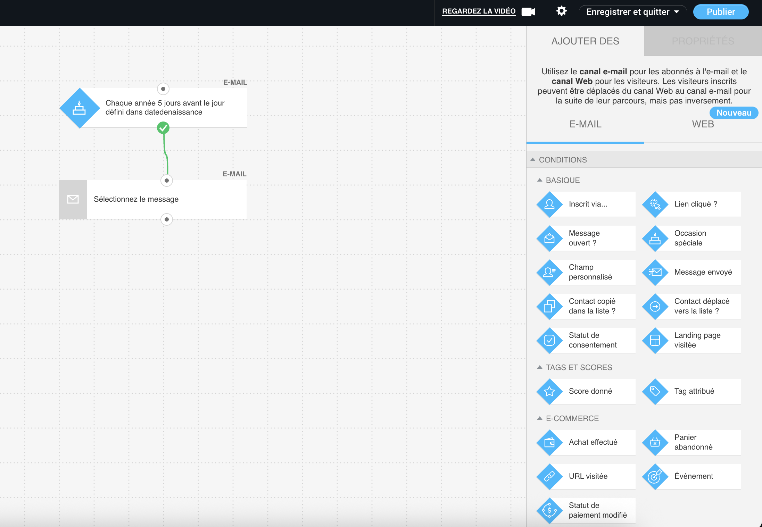Click the bottom connector of email message block
The height and width of the screenshot is (527, 762).
(167, 219)
